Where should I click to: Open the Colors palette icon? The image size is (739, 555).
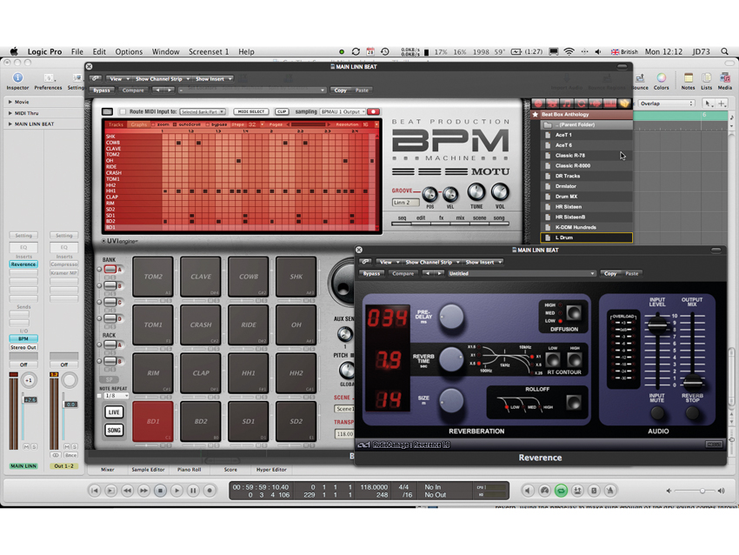coord(661,77)
